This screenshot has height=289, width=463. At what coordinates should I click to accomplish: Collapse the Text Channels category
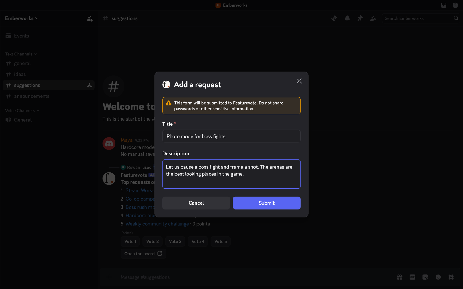tap(21, 54)
